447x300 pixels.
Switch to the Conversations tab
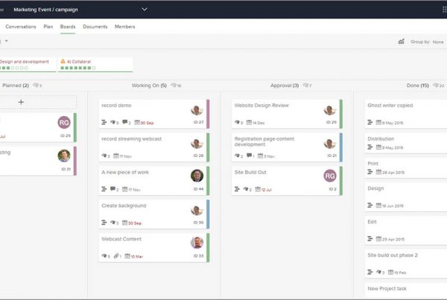pyautogui.click(x=21, y=27)
